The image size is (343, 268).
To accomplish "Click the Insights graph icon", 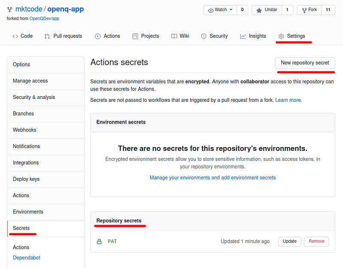I will tap(243, 36).
